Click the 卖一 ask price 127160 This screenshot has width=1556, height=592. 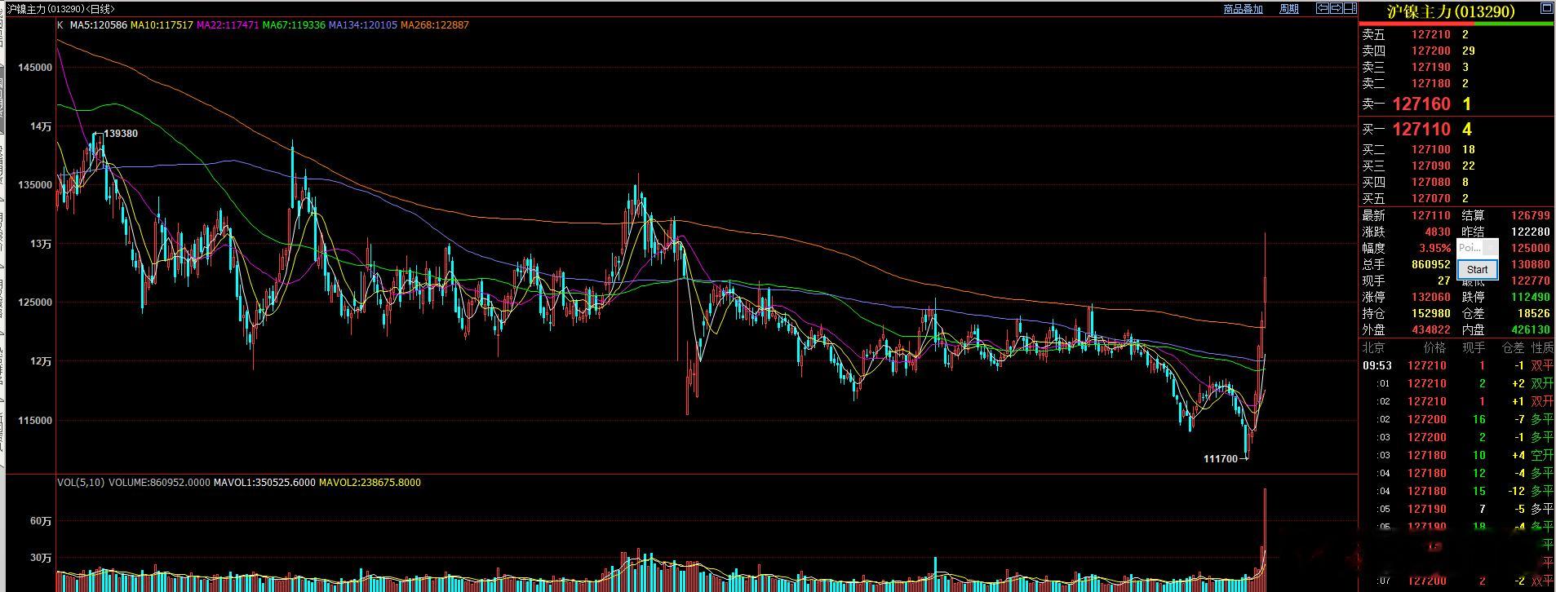click(x=1421, y=104)
